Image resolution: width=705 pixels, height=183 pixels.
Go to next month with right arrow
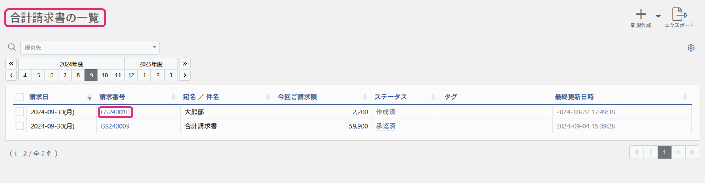tap(185, 75)
